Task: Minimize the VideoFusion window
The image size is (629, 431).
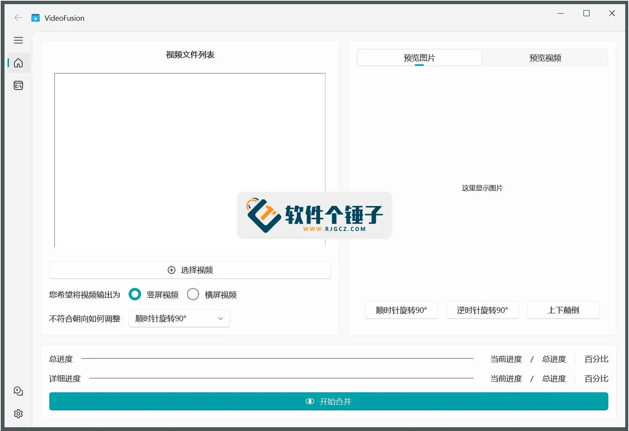Action: click(x=561, y=13)
